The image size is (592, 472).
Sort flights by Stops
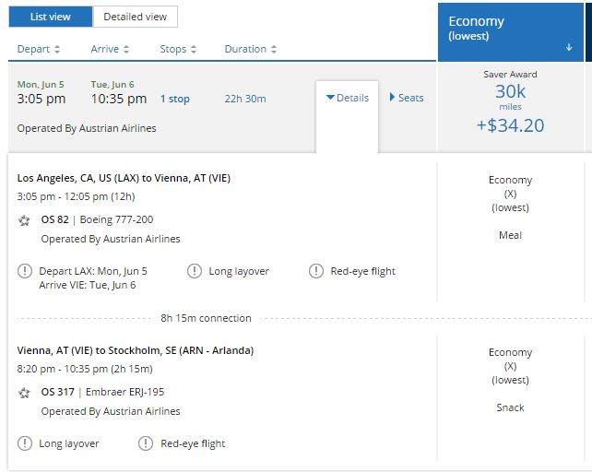pyautogui.click(x=179, y=49)
